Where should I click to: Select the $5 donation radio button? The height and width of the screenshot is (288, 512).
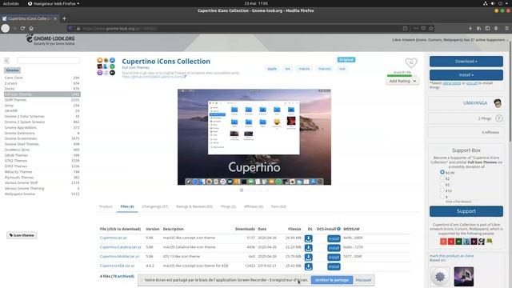(442, 184)
